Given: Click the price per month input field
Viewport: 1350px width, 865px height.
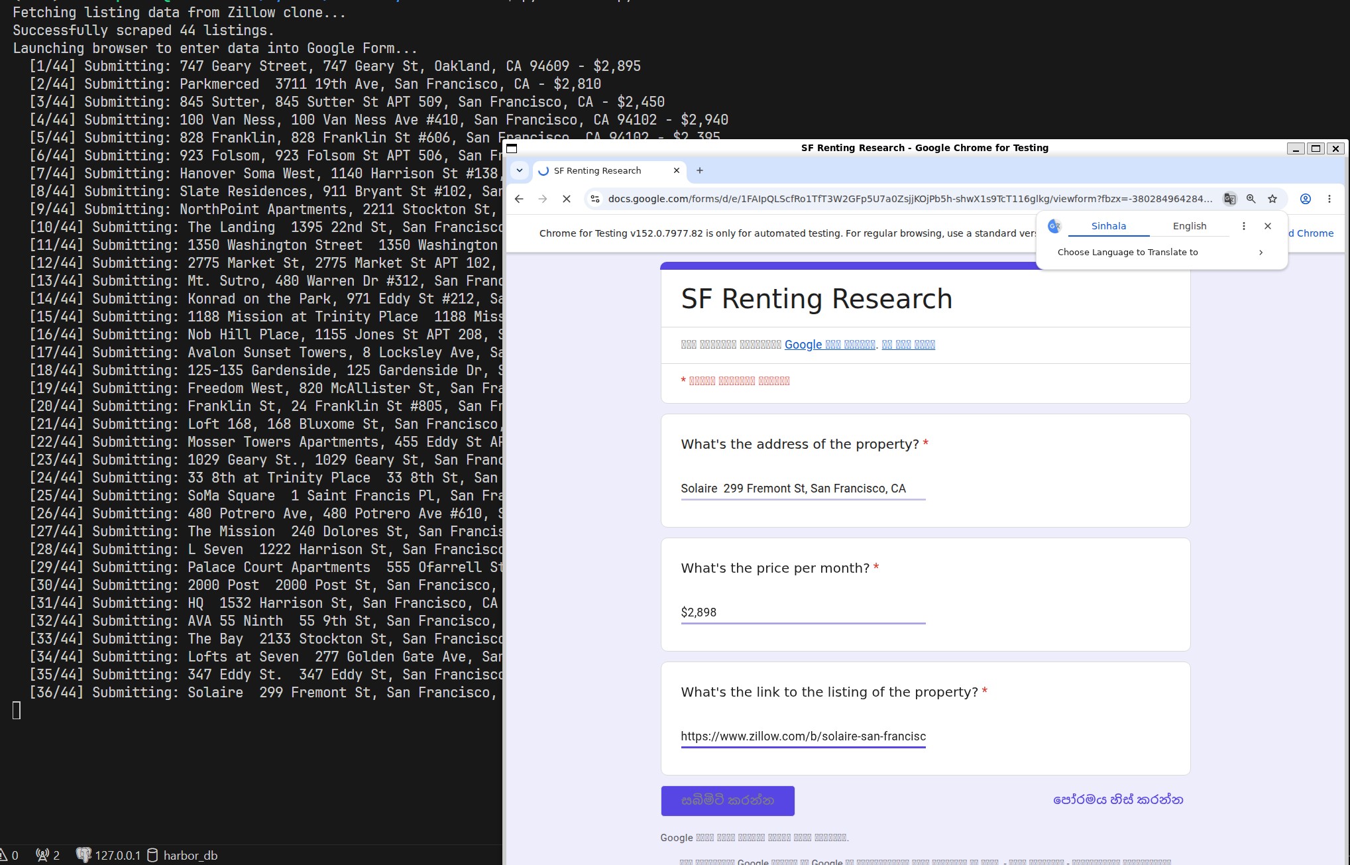Looking at the screenshot, I should click(x=803, y=612).
